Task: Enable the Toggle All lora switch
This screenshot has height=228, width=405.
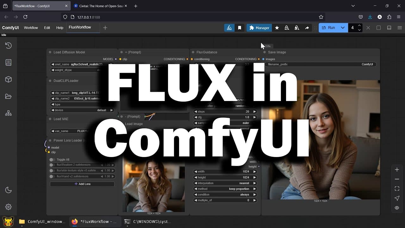Action: point(52,160)
